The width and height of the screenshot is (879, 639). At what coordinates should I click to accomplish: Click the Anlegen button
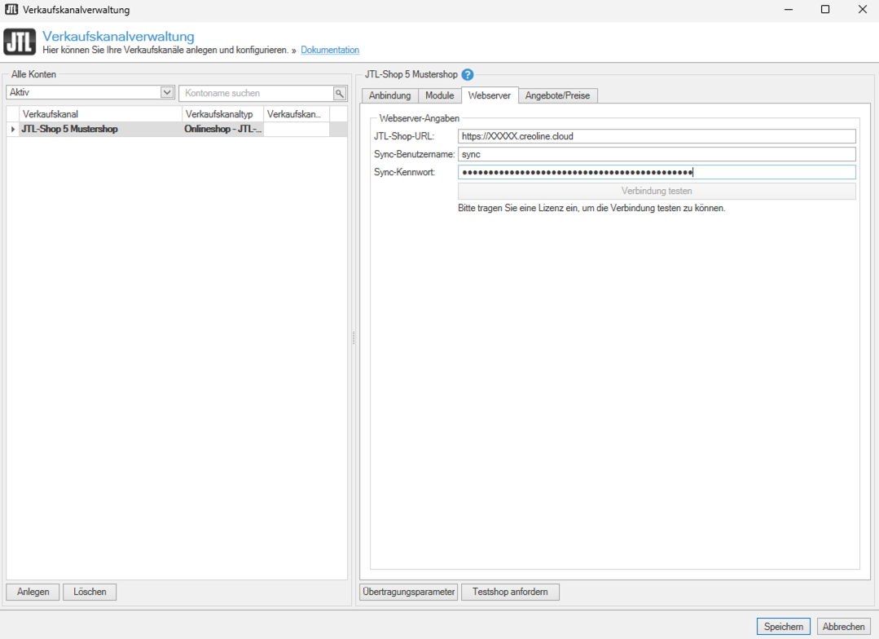click(33, 592)
